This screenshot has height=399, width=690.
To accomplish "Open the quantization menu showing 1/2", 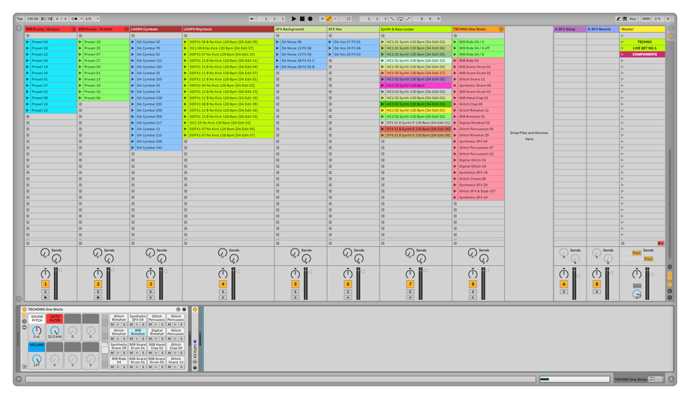I will click(91, 18).
